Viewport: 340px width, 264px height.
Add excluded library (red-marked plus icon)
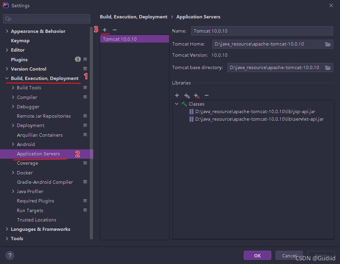(x=197, y=96)
